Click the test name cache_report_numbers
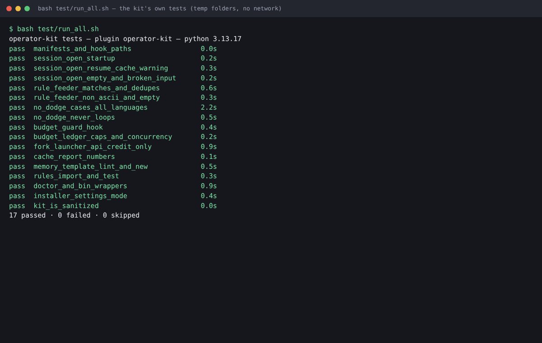This screenshot has height=343, width=542. coord(74,157)
